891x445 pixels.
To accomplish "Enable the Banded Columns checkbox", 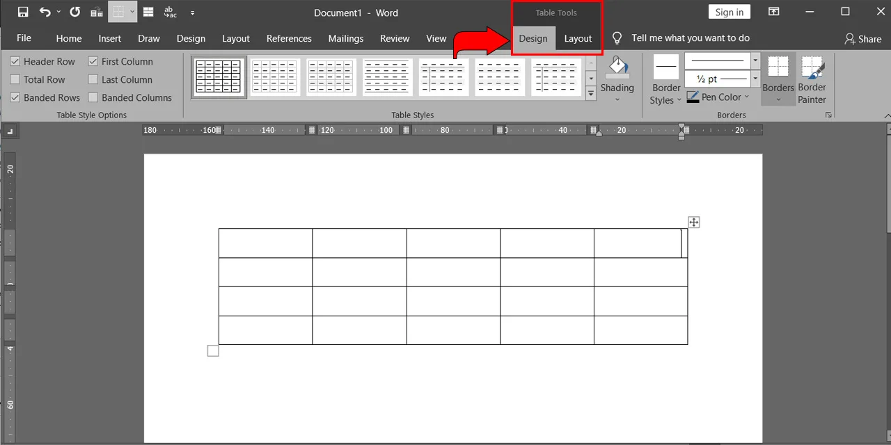I will point(93,97).
